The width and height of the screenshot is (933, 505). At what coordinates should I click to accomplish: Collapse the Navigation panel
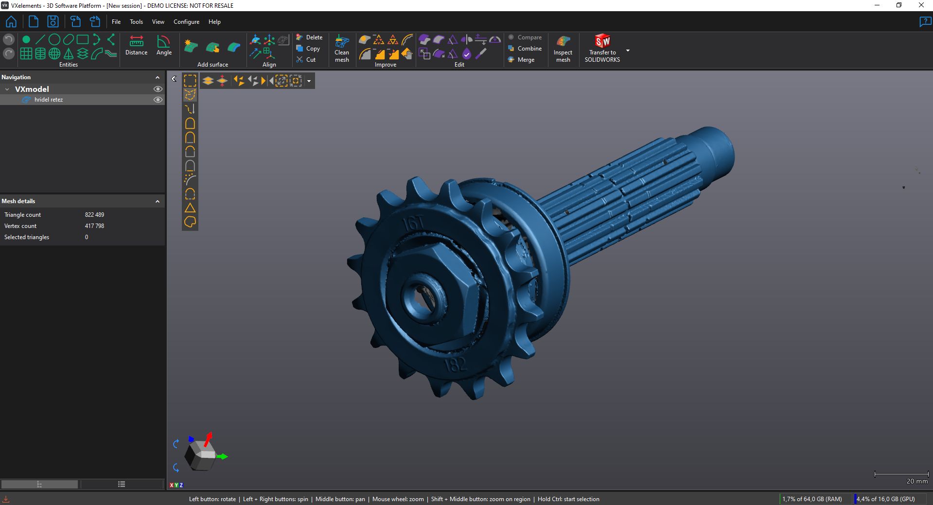coord(158,77)
